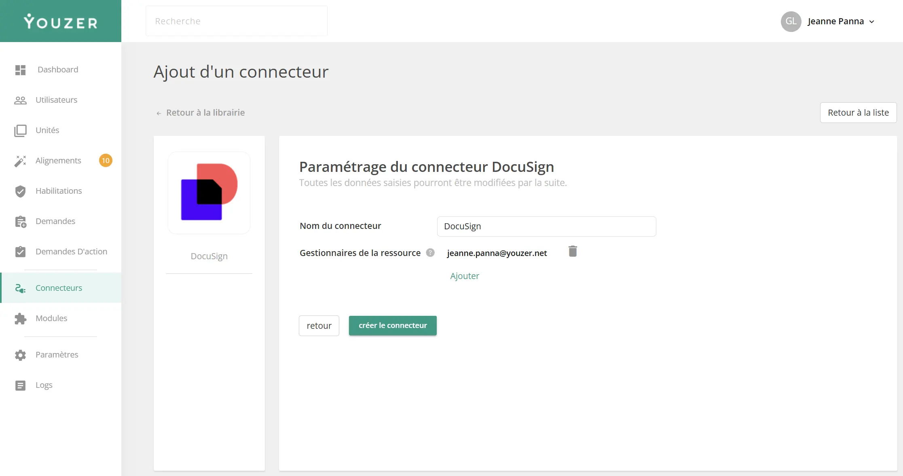Open the Modules section

tap(51, 318)
